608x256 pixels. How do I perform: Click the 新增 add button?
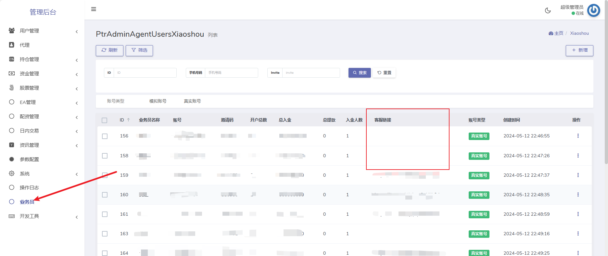pos(579,50)
